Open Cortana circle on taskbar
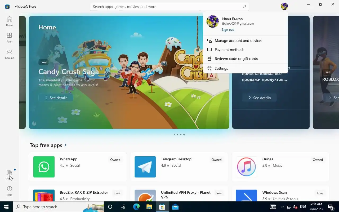 (110, 207)
